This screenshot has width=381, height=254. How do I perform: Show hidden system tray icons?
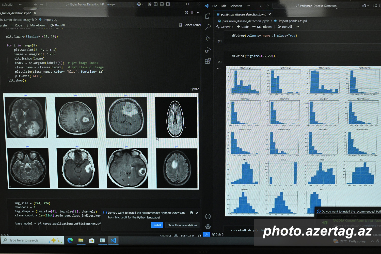click(372, 241)
